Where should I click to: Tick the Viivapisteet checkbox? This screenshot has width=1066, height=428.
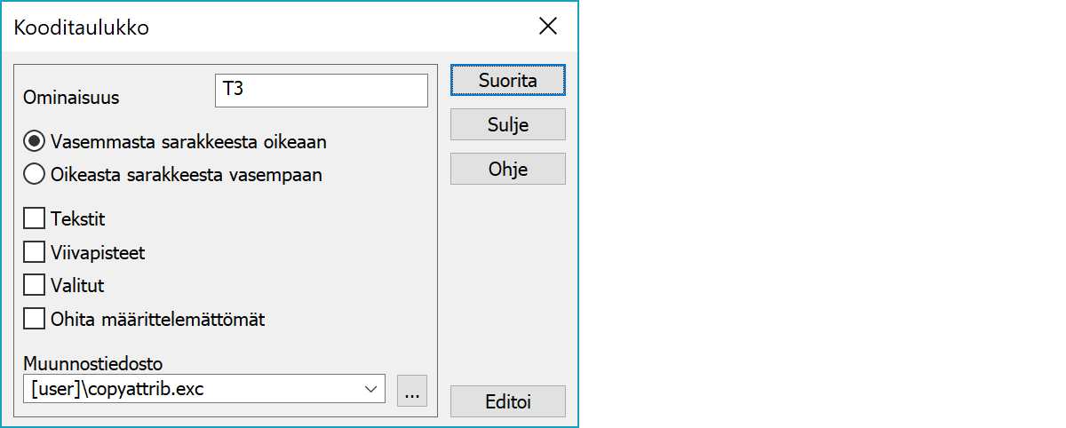(x=35, y=252)
